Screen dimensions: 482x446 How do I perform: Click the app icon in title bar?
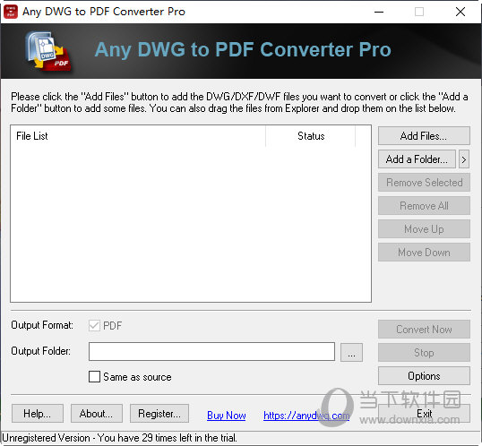tap(11, 12)
